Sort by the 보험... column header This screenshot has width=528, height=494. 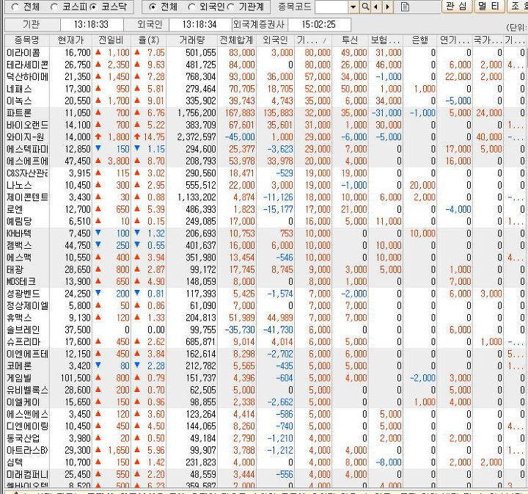click(x=386, y=40)
